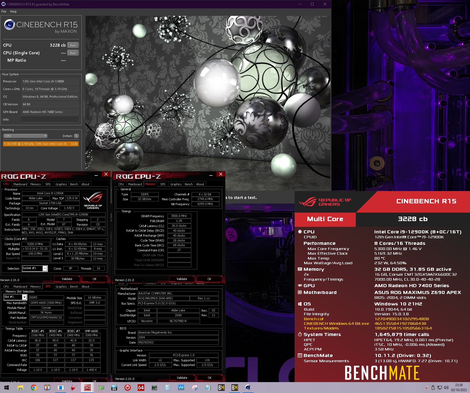The width and height of the screenshot is (470, 393).
Task: Open Bench tab in Processor CPU-Z window
Action: (x=74, y=184)
